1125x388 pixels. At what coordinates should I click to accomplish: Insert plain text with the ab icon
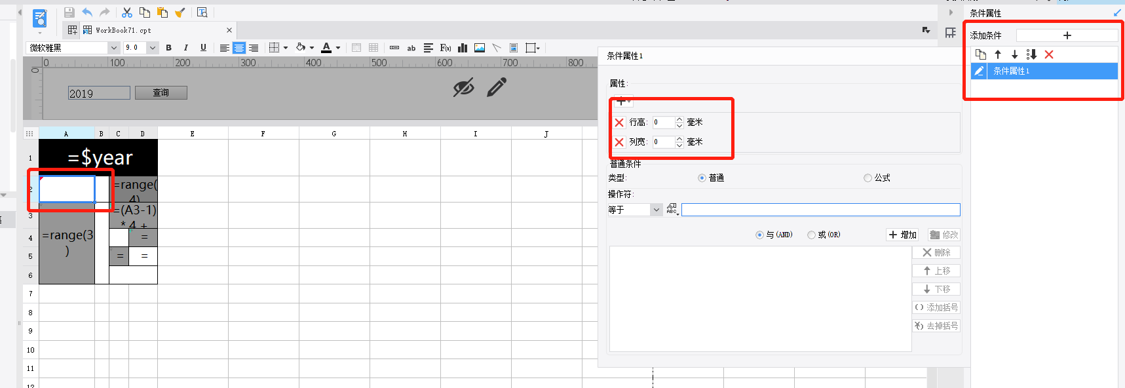(x=411, y=48)
